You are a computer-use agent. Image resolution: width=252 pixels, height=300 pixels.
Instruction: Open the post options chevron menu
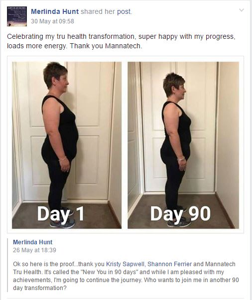pos(242,10)
